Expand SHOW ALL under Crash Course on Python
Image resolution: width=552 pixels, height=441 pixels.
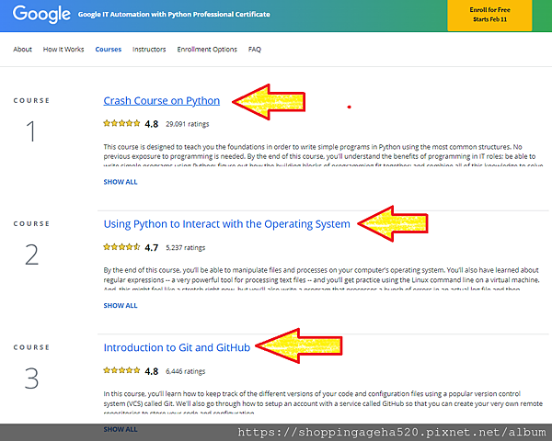click(x=121, y=182)
